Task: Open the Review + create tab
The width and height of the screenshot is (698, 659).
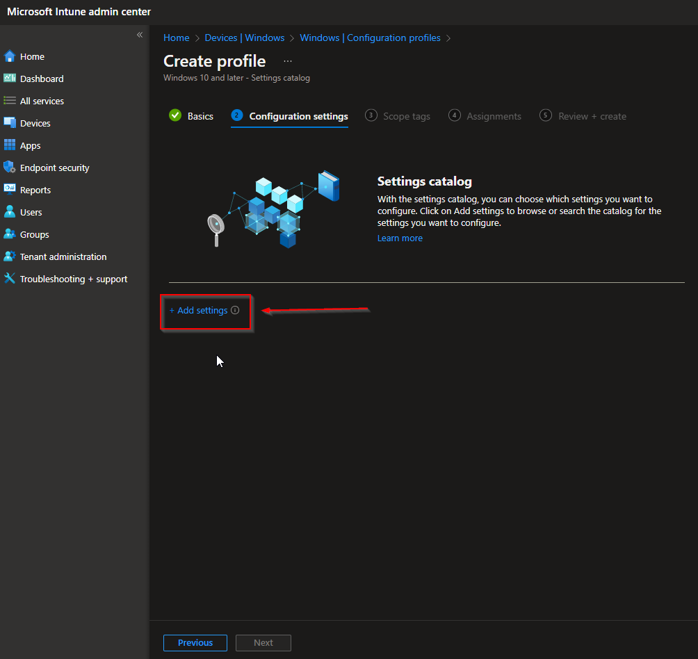Action: pos(583,116)
